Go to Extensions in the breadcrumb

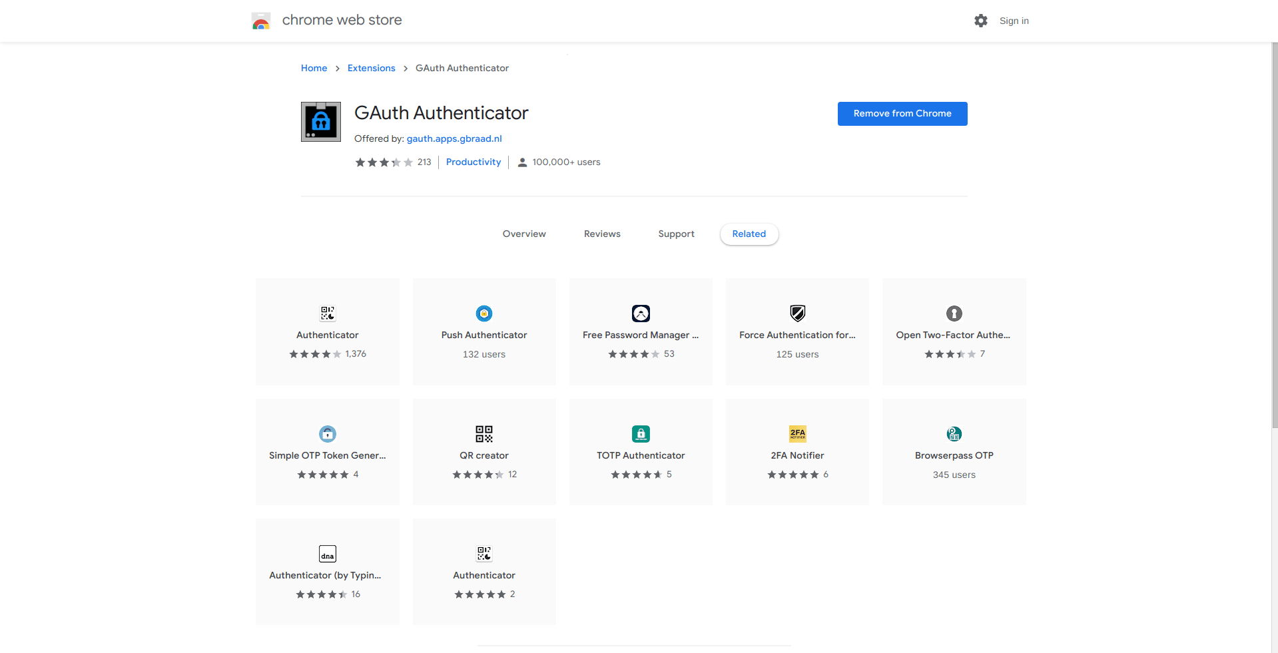coord(371,68)
